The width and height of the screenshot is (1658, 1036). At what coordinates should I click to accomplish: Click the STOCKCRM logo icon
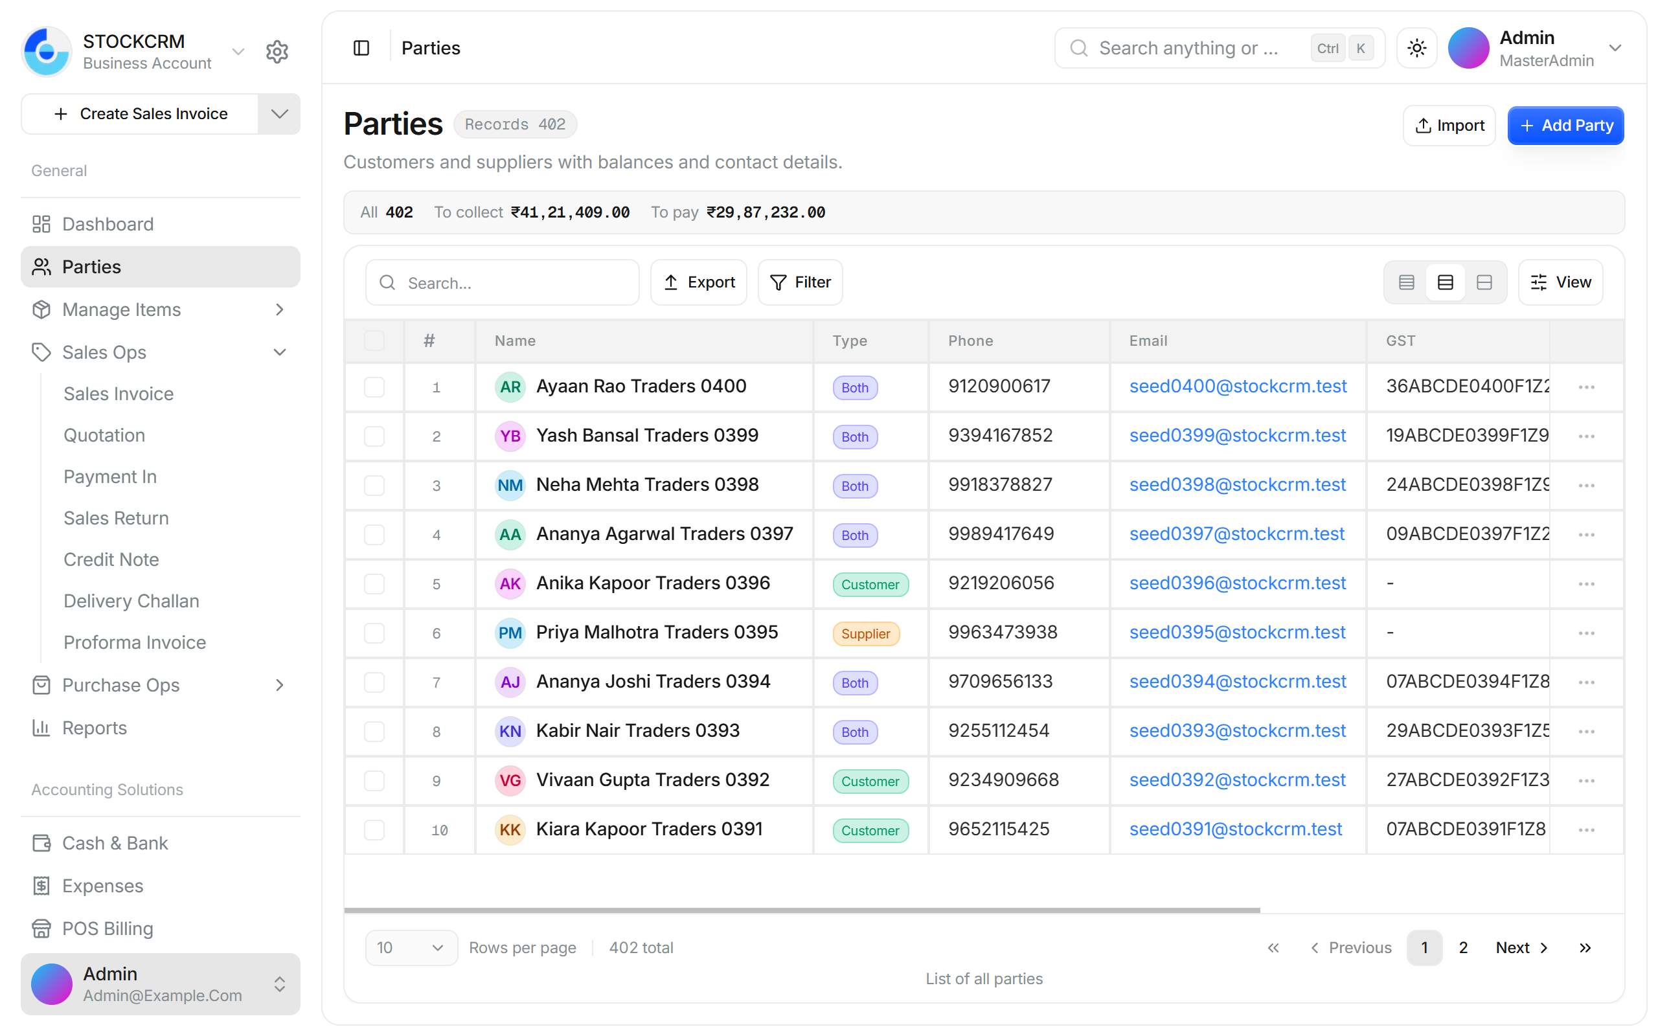(x=46, y=52)
